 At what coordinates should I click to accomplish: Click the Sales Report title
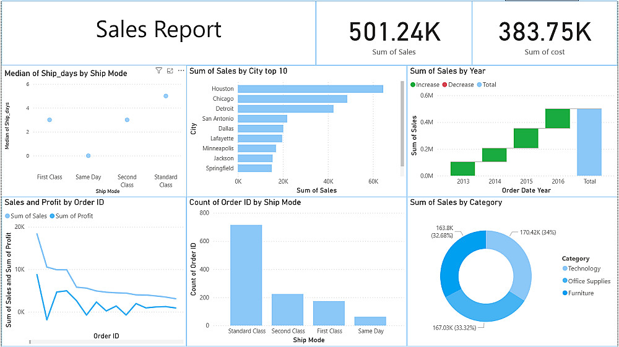click(158, 30)
